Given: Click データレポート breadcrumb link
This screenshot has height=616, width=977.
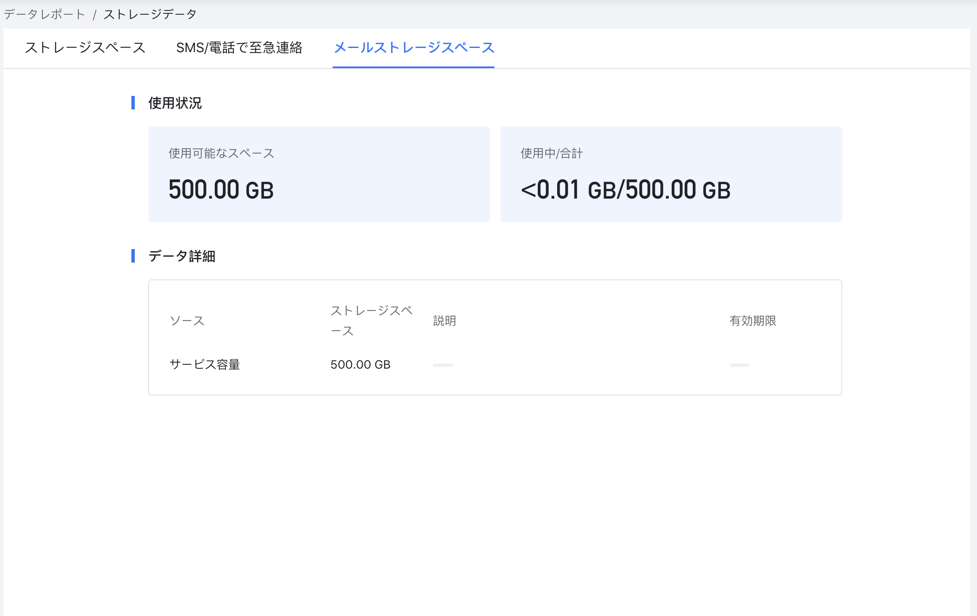Looking at the screenshot, I should (44, 14).
